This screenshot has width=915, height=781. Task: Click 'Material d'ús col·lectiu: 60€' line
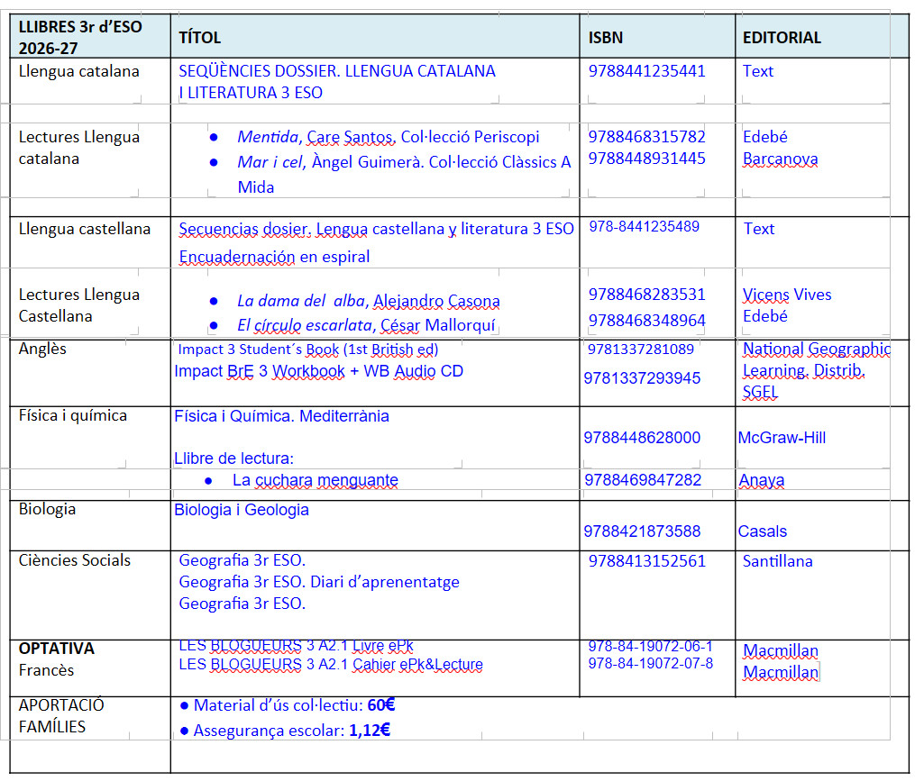[x=287, y=705]
